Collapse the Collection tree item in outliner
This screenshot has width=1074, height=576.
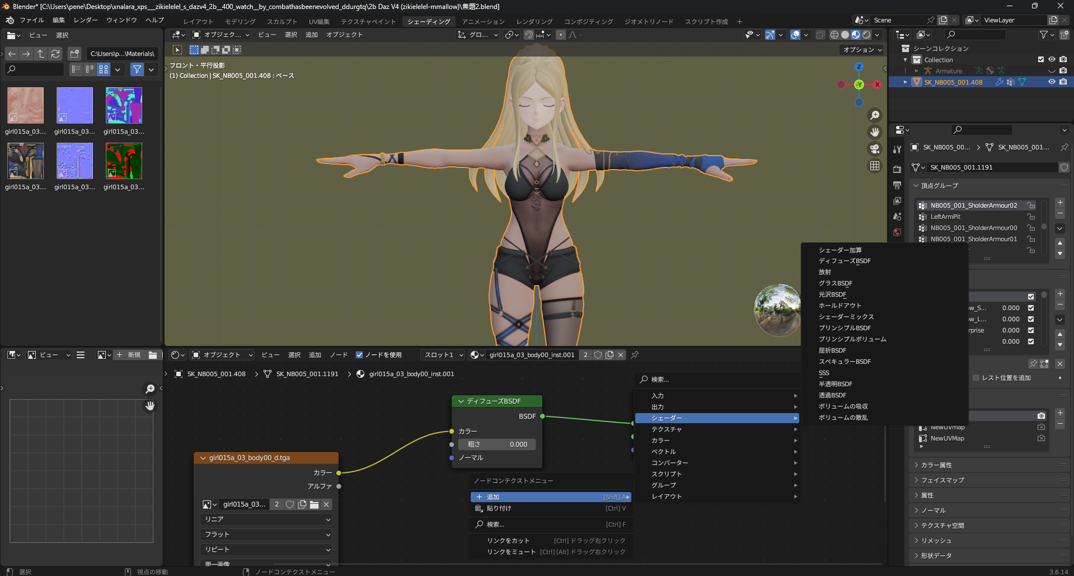point(905,60)
